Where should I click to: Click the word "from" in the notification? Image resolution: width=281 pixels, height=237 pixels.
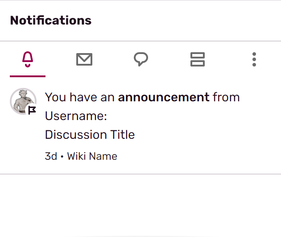point(226,97)
